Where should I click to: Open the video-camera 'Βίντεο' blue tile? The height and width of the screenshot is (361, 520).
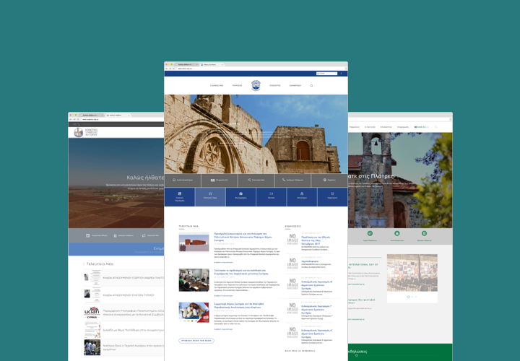pos(272,197)
